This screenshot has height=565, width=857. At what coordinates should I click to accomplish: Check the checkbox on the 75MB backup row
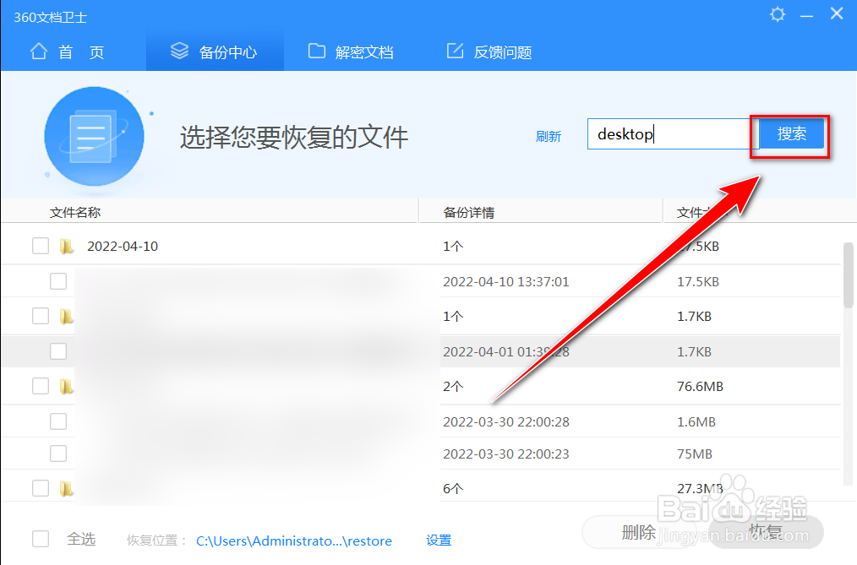(58, 454)
